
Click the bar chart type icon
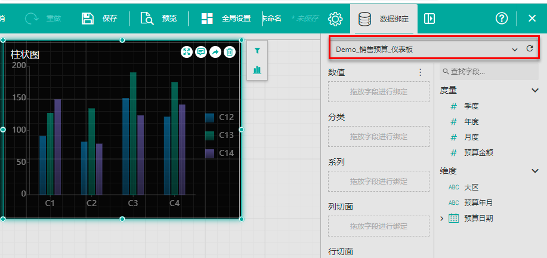[257, 70]
